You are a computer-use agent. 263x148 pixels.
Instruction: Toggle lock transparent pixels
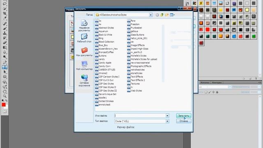pyautogui.click(x=206, y=92)
